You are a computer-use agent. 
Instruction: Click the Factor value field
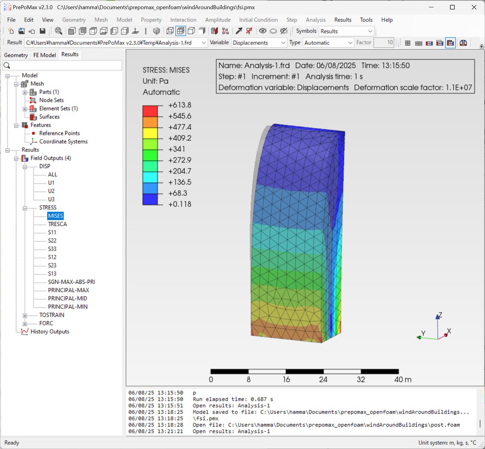coord(384,42)
